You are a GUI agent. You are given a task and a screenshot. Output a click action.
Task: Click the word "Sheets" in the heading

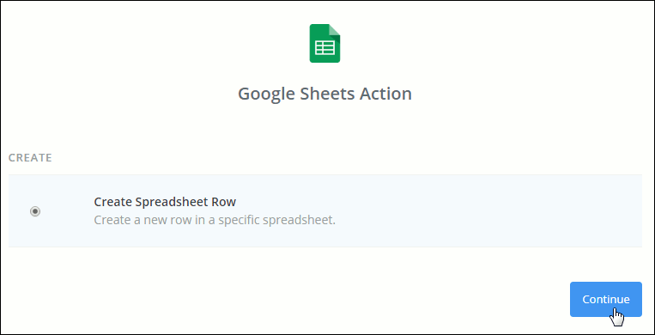tap(321, 94)
